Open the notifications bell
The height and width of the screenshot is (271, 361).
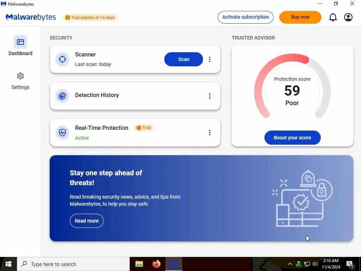coord(333,17)
